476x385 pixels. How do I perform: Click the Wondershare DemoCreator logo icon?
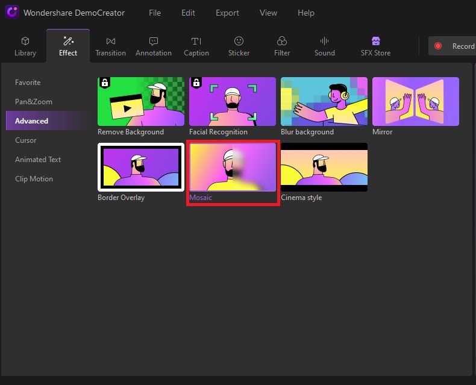pyautogui.click(x=12, y=13)
